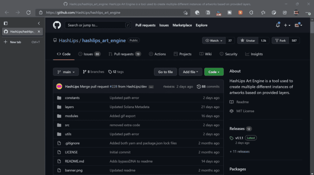Reload the page with refresh icon
The image size is (314, 175).
click(29, 12)
